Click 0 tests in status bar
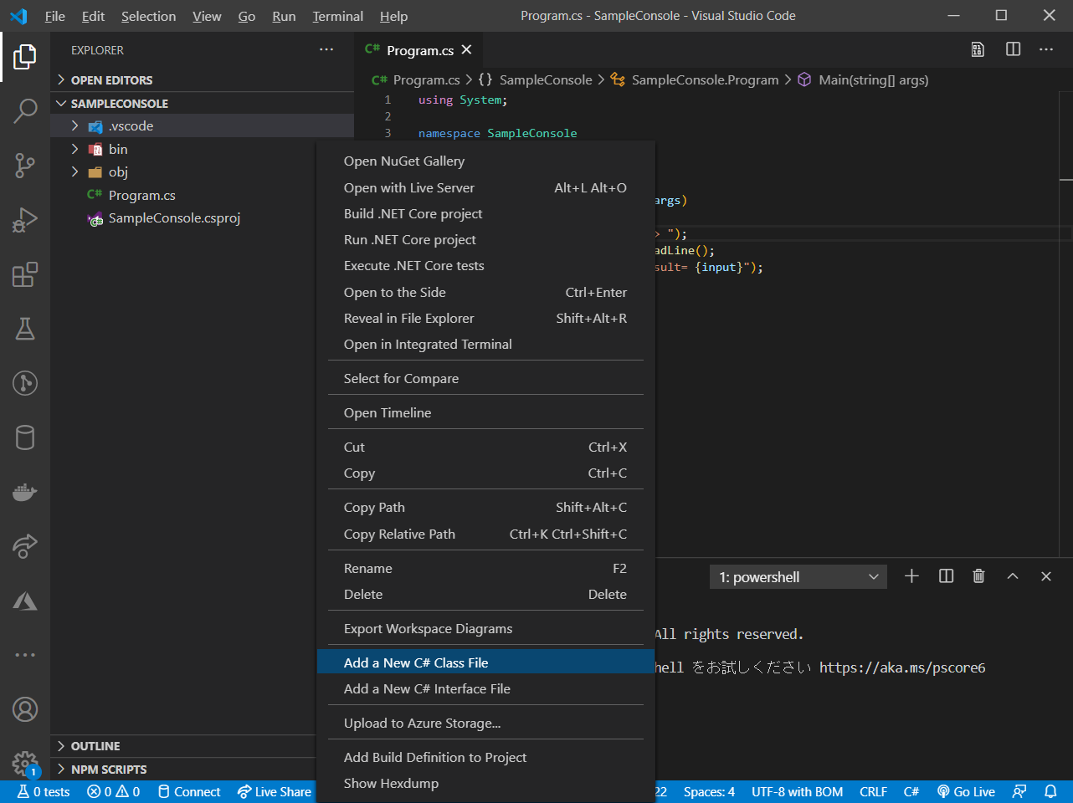This screenshot has height=803, width=1073. (44, 791)
